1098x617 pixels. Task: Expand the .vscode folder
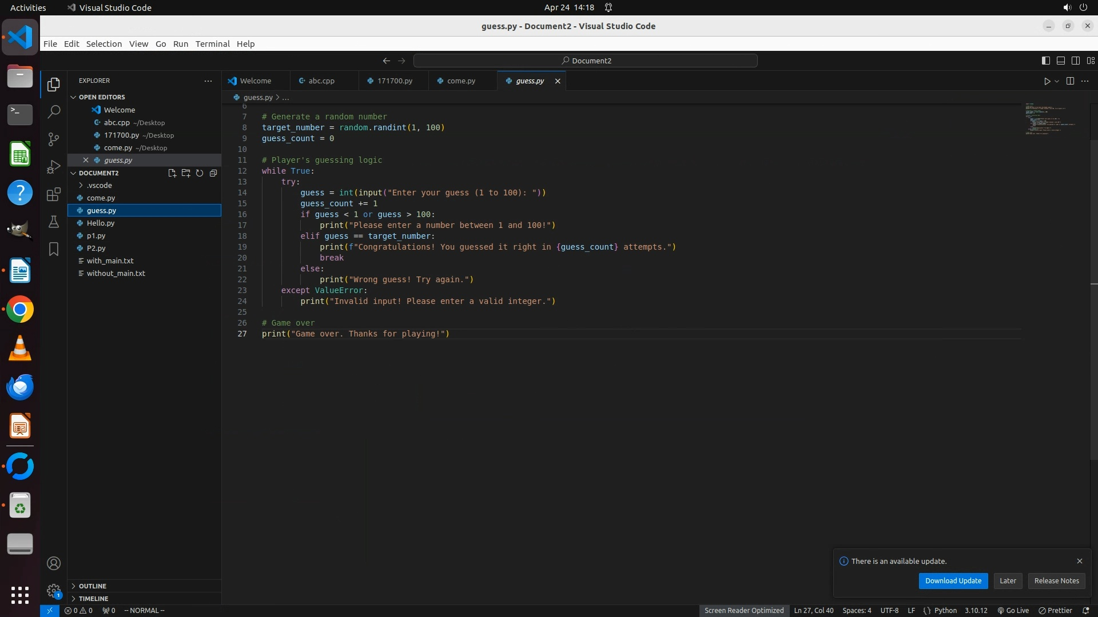click(x=99, y=186)
